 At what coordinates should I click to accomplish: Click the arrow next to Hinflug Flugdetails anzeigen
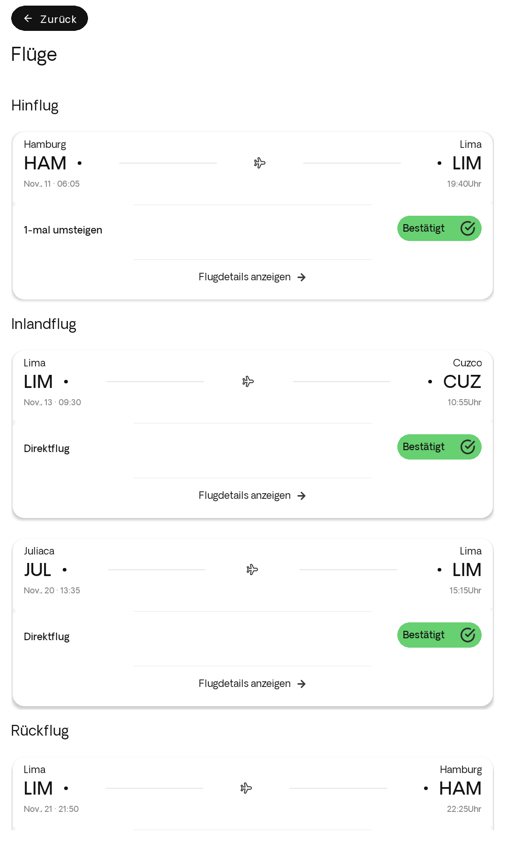(302, 277)
